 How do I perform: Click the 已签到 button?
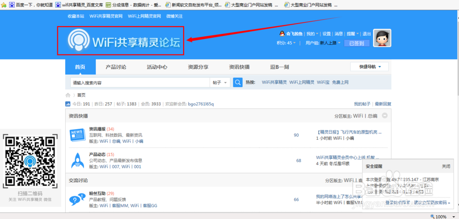pos(357,43)
